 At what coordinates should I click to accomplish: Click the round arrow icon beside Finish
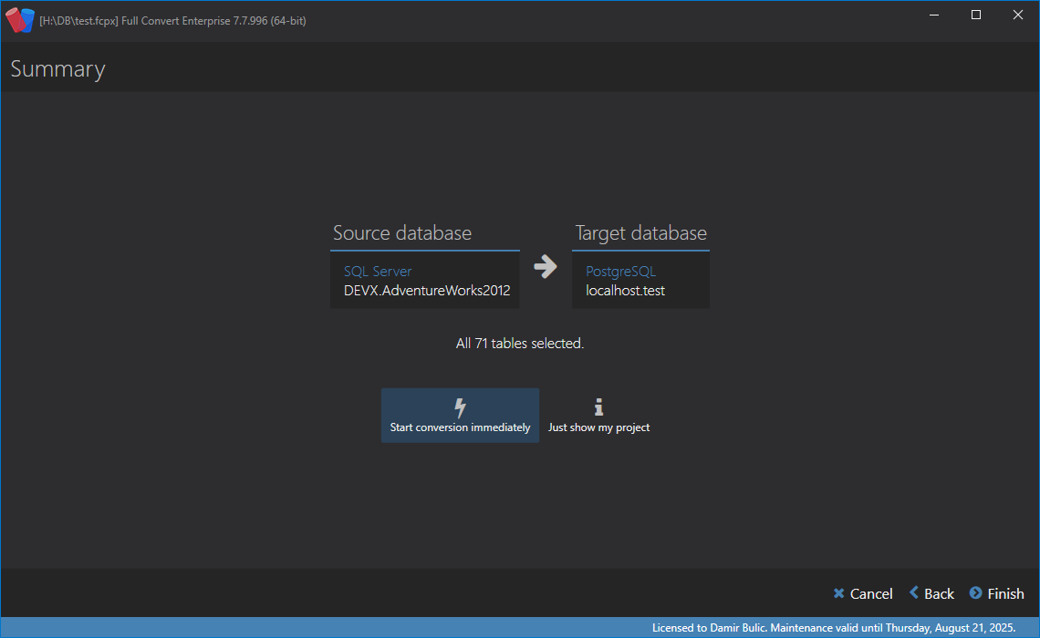coord(975,593)
